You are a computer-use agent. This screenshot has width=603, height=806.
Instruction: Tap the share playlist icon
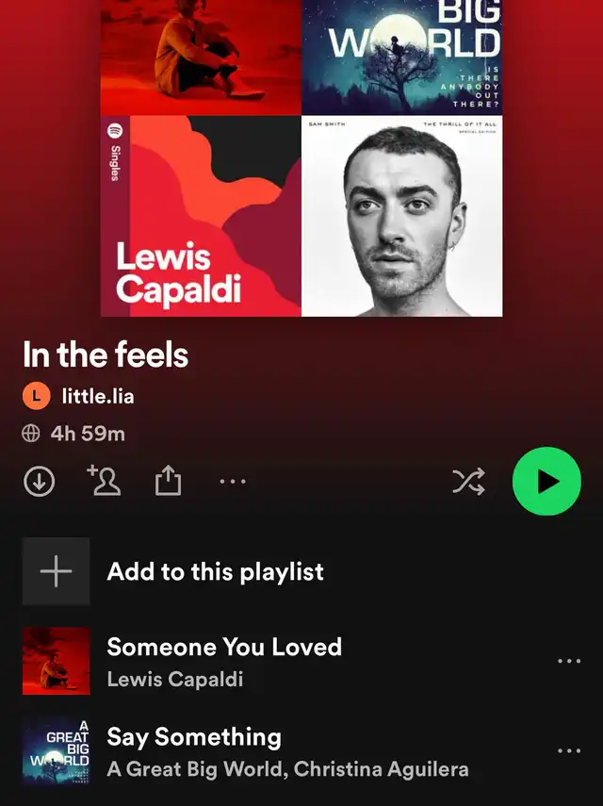point(169,480)
